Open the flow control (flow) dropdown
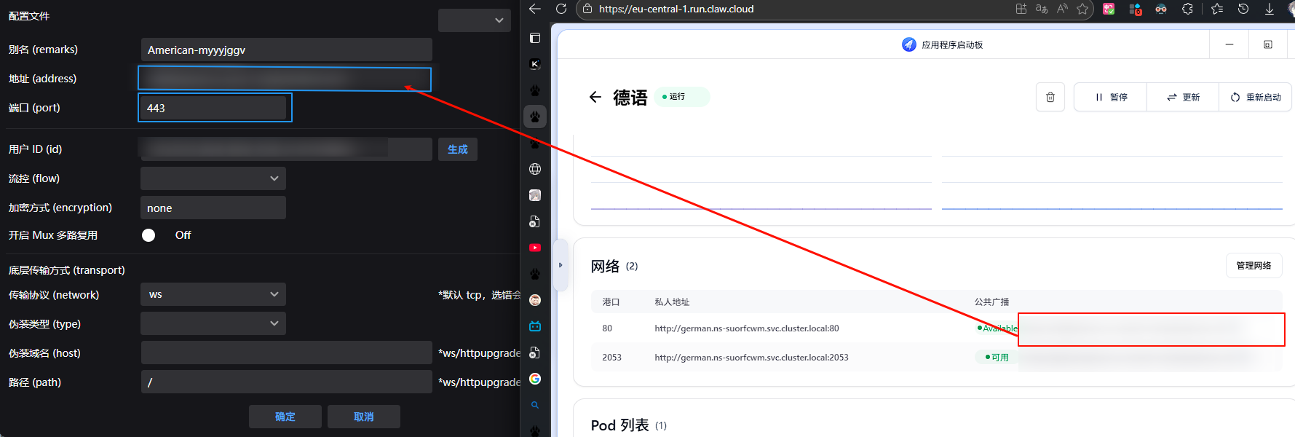The width and height of the screenshot is (1295, 437). coord(213,178)
